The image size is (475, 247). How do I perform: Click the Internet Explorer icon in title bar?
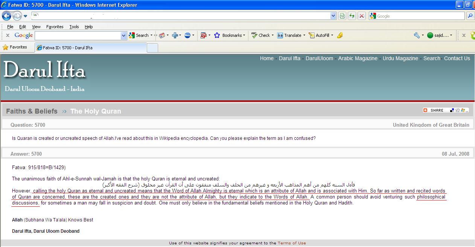5,5
